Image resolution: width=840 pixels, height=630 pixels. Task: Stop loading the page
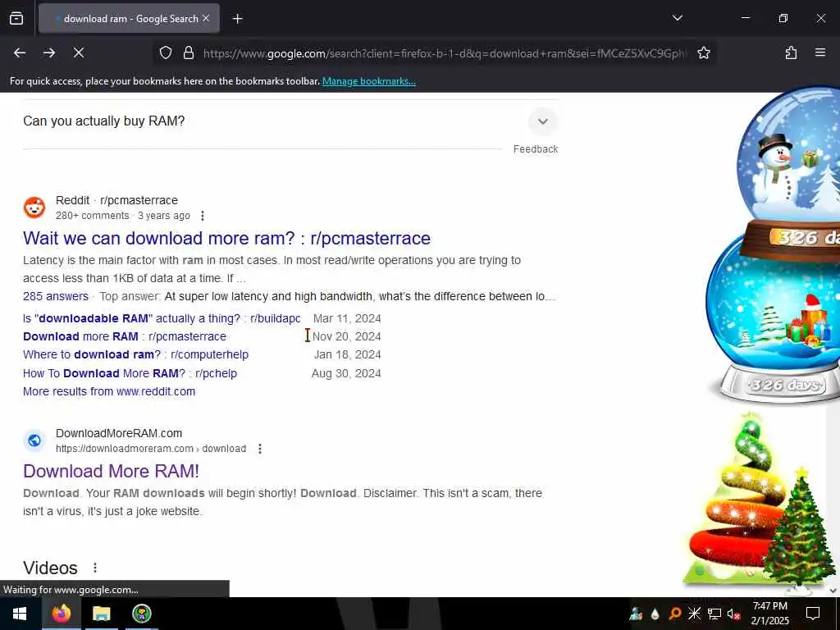point(79,52)
